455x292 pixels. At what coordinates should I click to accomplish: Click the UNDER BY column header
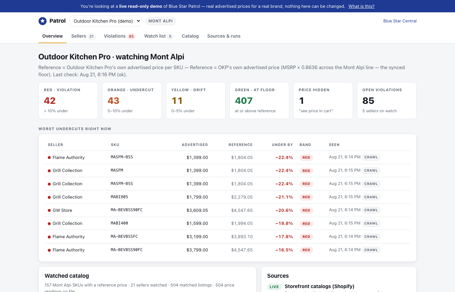pyautogui.click(x=282, y=145)
